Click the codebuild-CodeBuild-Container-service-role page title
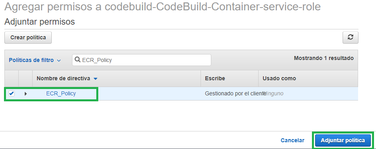The height and width of the screenshot is (149, 376). 213,7
